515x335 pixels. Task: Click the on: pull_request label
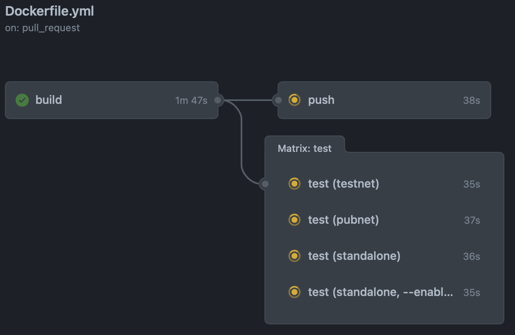pos(41,28)
